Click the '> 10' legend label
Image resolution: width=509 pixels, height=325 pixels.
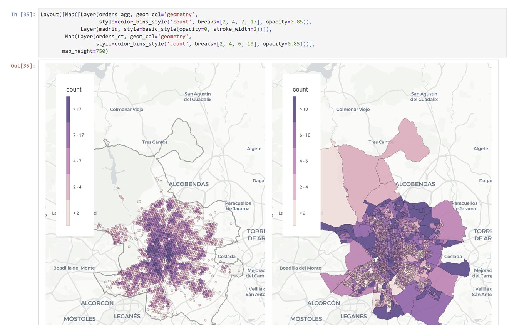point(304,109)
